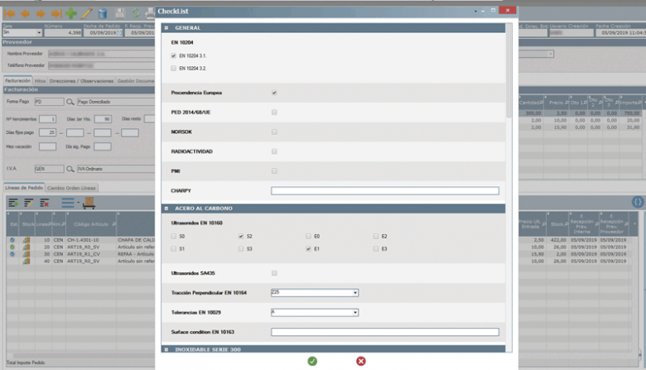Confirm checklist with green checkmark icon

(x=312, y=361)
